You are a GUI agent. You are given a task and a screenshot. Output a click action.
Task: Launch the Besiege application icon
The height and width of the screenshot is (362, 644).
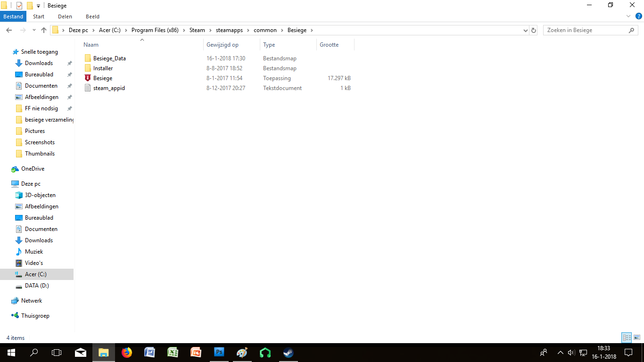[88, 78]
